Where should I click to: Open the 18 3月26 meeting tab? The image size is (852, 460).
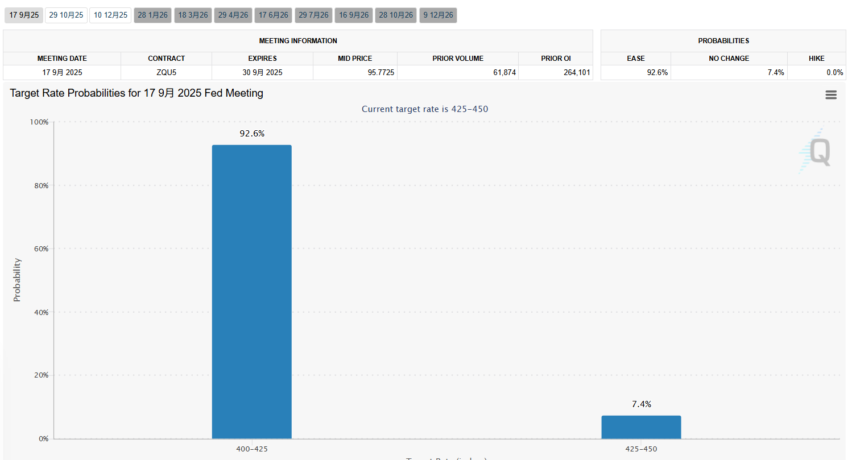pyautogui.click(x=193, y=15)
